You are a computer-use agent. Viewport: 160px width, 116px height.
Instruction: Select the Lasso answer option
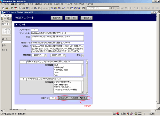(x=56, y=73)
